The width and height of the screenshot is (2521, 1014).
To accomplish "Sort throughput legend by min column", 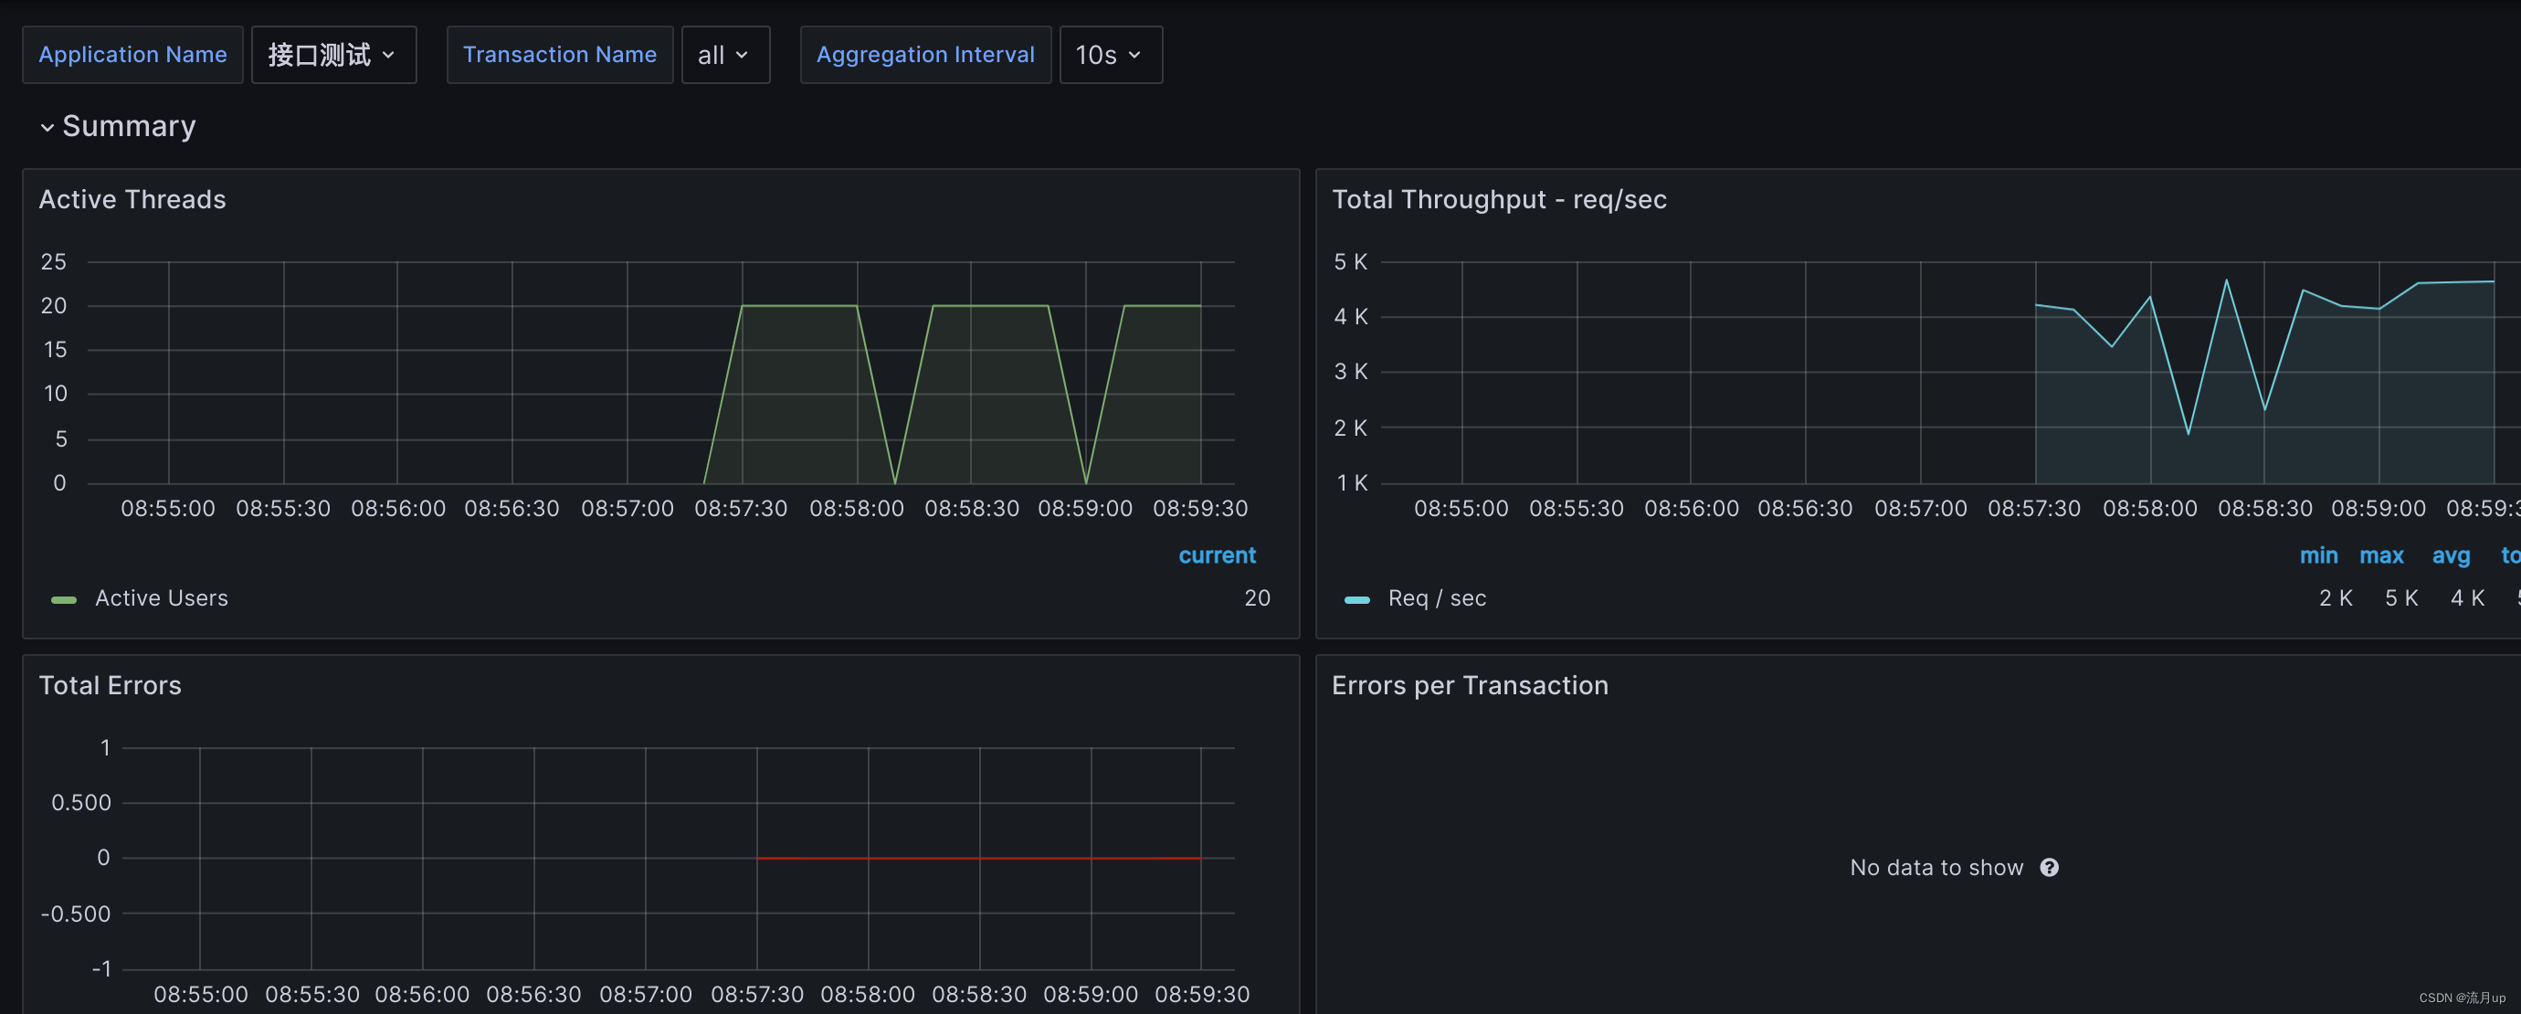I will (x=2318, y=555).
